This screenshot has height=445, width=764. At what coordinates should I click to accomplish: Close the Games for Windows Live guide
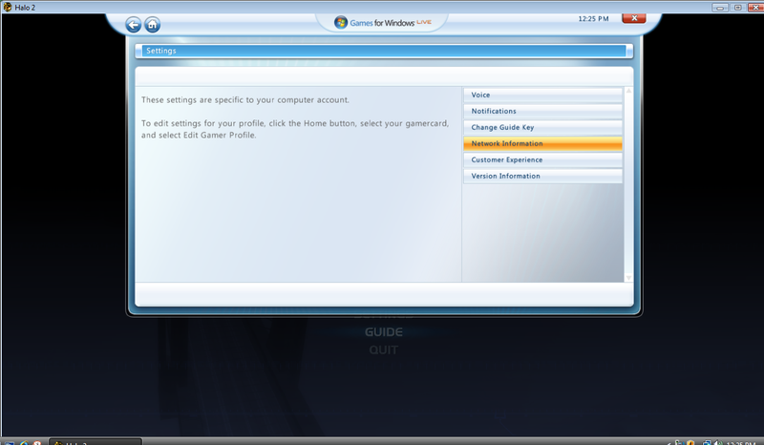pos(634,18)
